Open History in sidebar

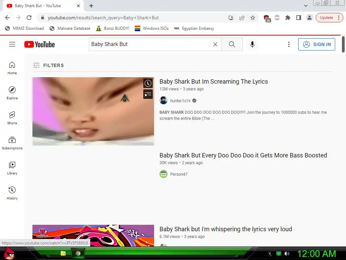tap(12, 193)
